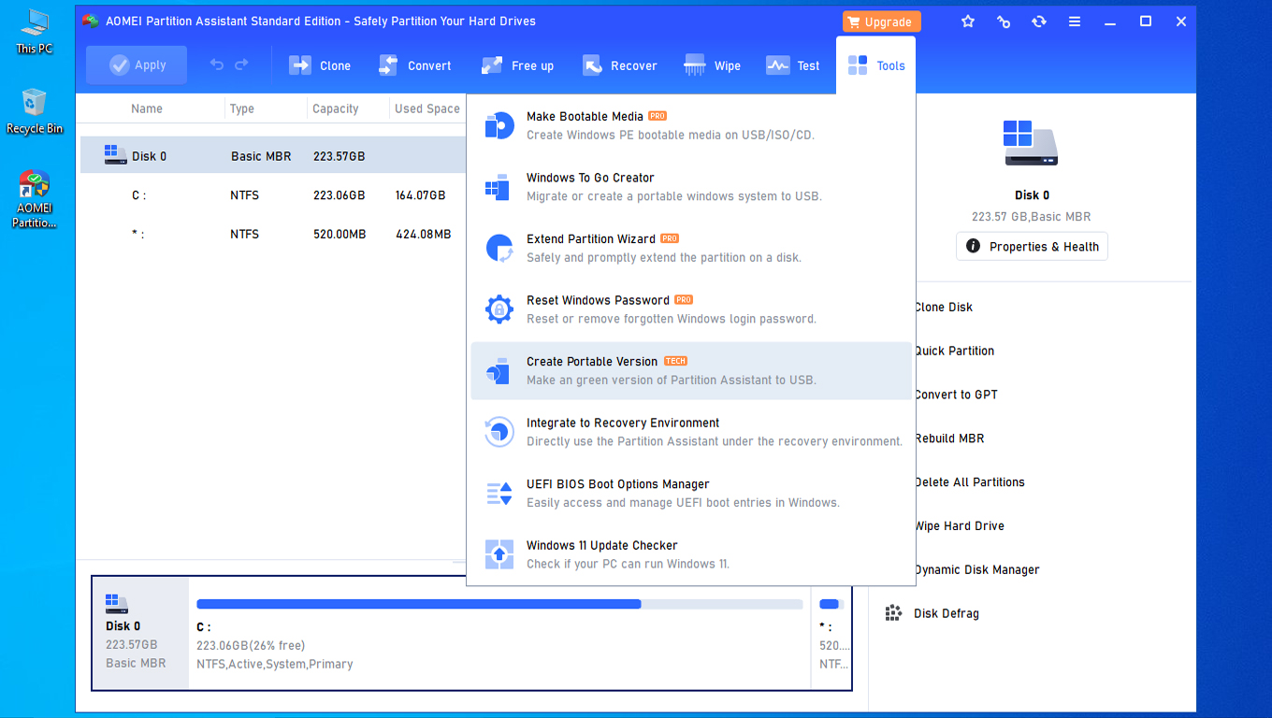Select UEFI BIOS Boot Options Manager
This screenshot has height=718, width=1272.
pyautogui.click(x=691, y=493)
